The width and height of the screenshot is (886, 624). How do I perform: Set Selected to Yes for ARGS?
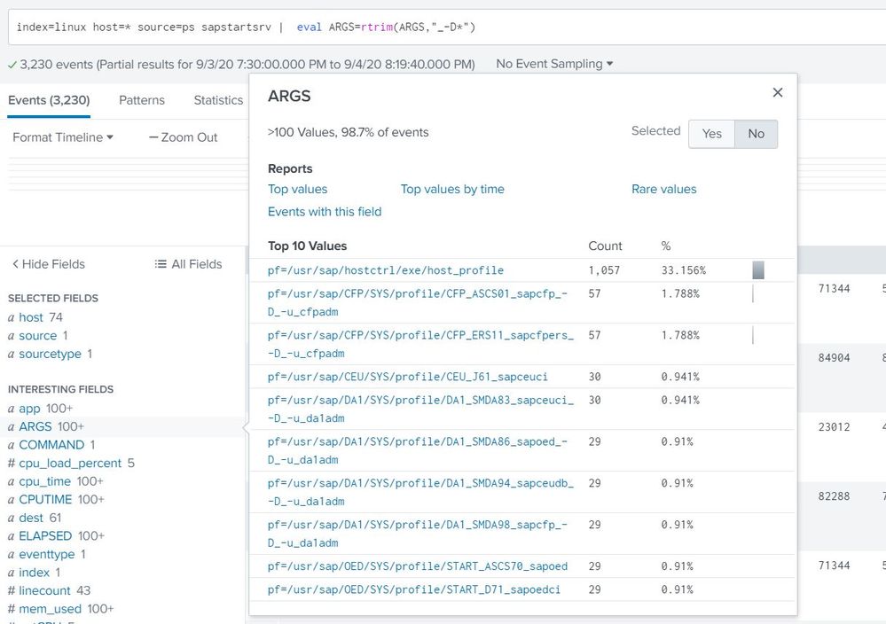711,134
